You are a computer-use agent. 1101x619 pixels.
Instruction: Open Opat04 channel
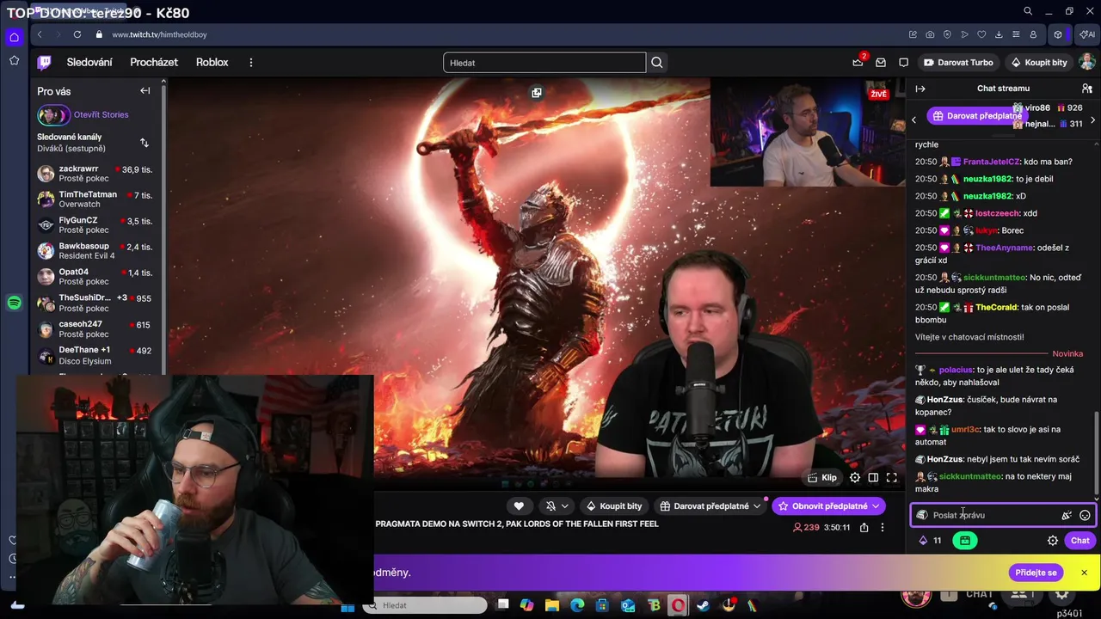pyautogui.click(x=95, y=277)
